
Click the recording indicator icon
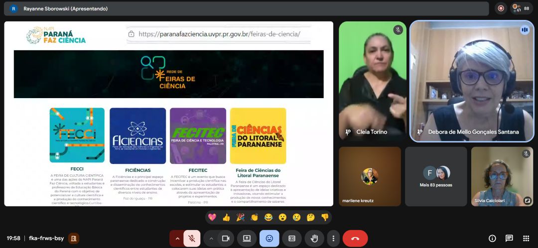[501, 8]
